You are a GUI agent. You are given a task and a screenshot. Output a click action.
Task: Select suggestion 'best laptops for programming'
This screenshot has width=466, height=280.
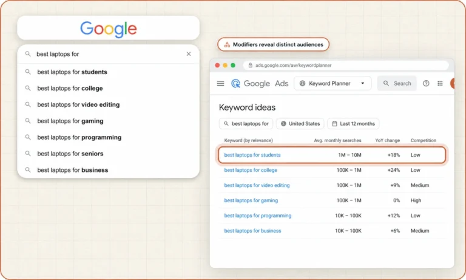coord(109,137)
